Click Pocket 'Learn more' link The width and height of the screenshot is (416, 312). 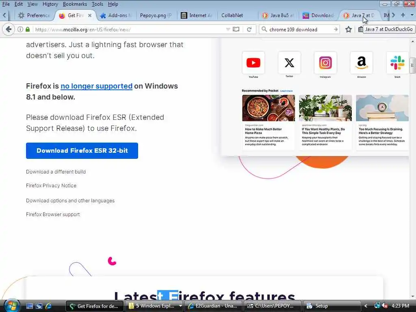[286, 91]
